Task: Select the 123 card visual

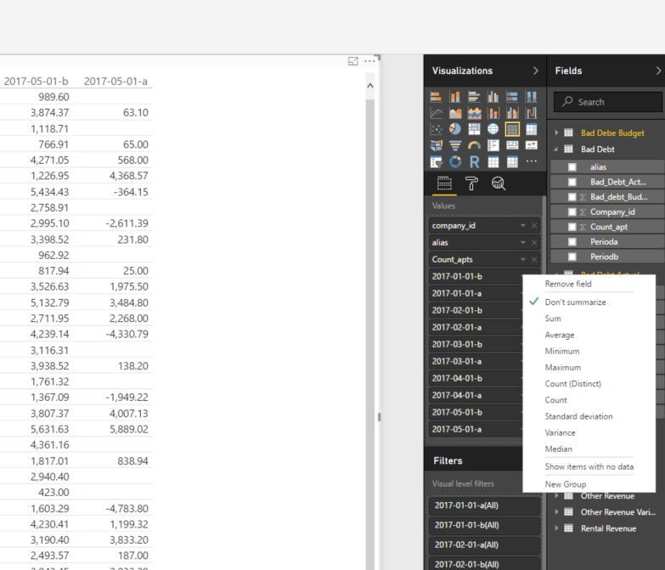Action: [x=512, y=145]
